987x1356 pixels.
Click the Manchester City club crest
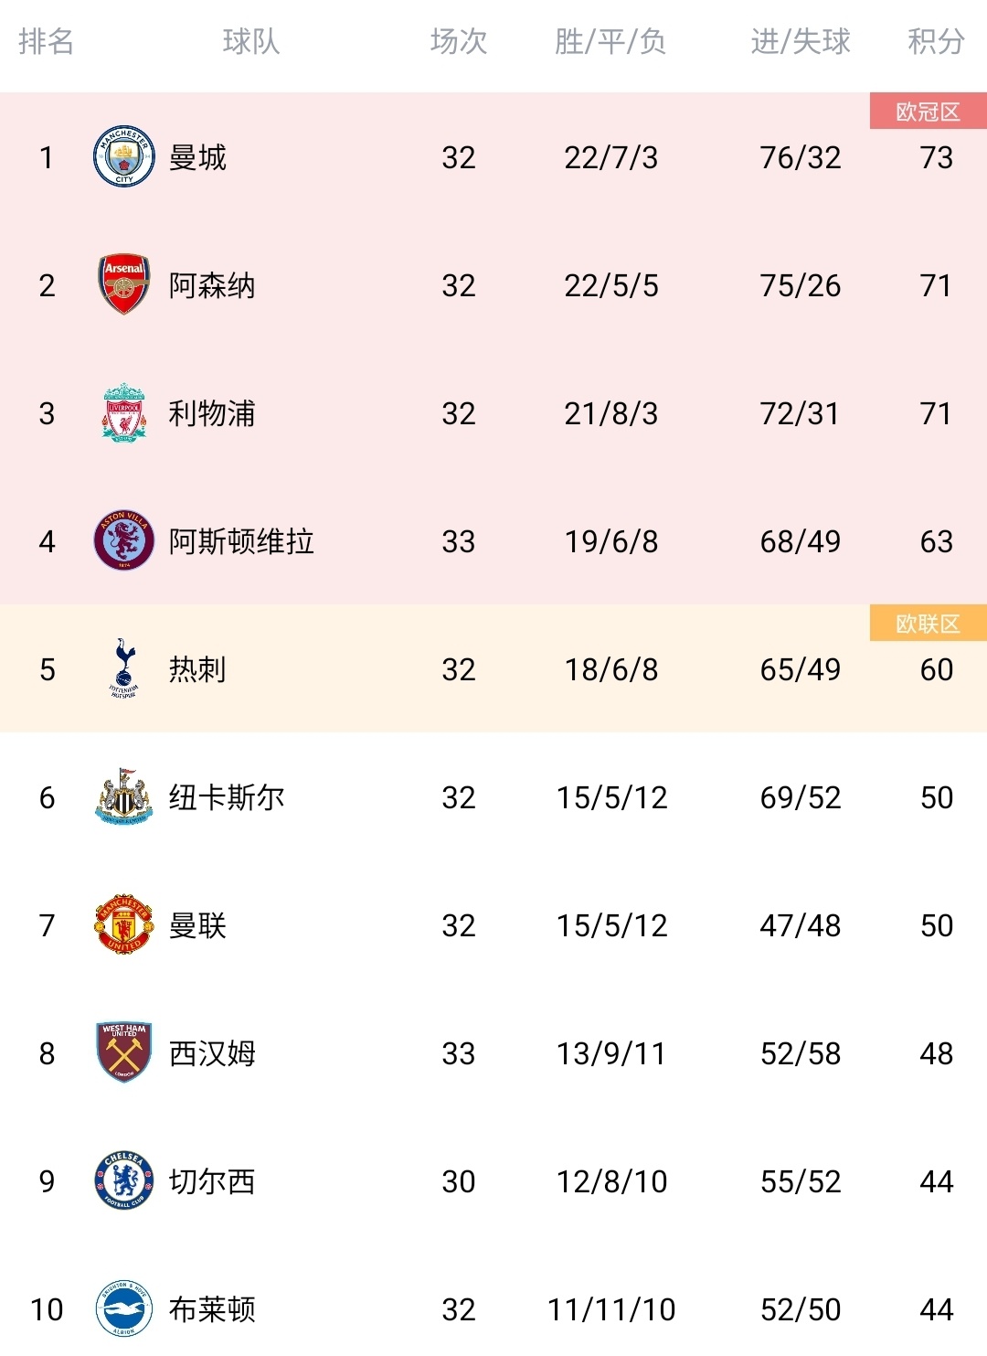click(123, 156)
